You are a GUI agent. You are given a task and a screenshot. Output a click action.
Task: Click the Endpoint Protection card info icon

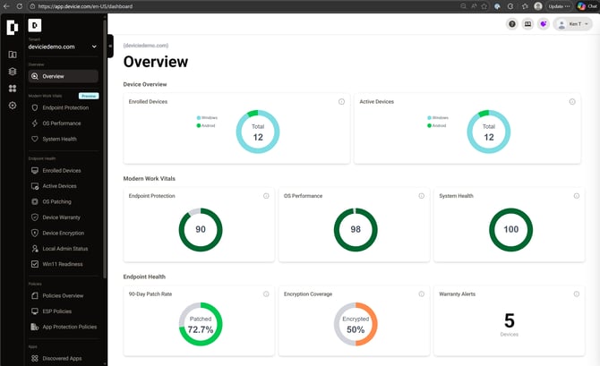(266, 196)
